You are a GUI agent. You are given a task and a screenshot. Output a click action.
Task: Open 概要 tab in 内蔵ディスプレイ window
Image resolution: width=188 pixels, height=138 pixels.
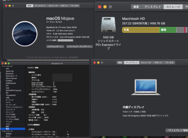[x=120, y=63]
